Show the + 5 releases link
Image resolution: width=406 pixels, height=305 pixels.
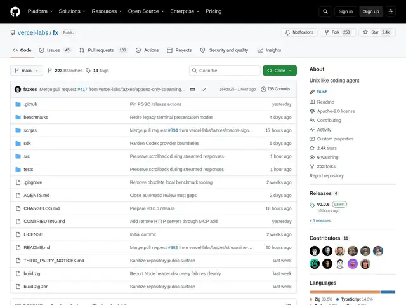320,220
